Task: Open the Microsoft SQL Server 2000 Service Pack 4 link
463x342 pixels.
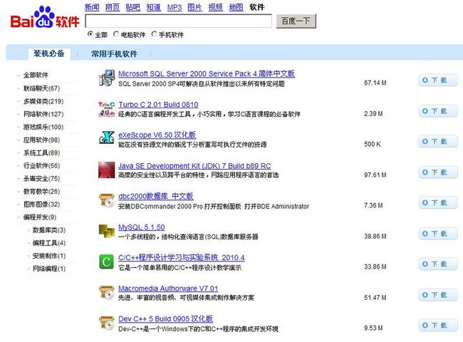Action: click(x=207, y=73)
